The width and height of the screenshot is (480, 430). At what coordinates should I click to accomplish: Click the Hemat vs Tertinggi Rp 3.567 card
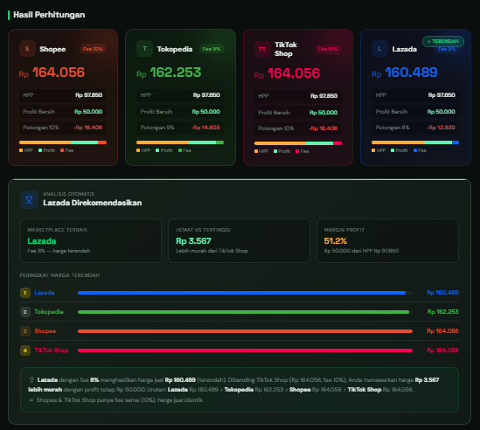tap(239, 241)
